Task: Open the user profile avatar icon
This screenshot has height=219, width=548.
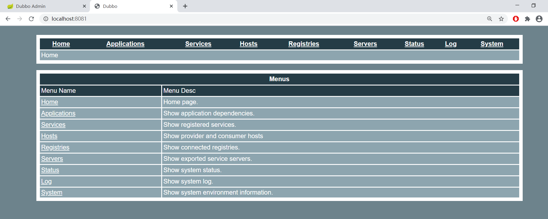Action: point(539,19)
